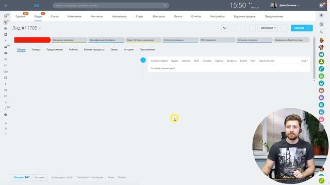The width and height of the screenshot is (330, 185).
Task: Open the green person contact circle
Action: pyautogui.click(x=321, y=62)
